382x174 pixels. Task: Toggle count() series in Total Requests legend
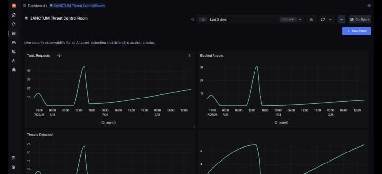click(x=108, y=122)
